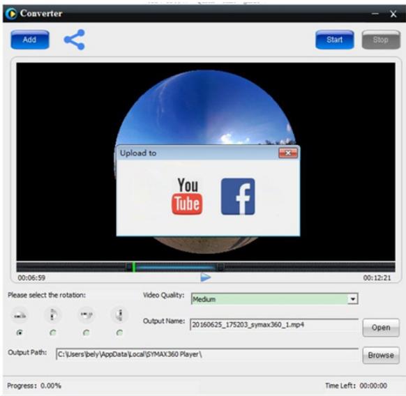This screenshot has height=396, width=406.
Task: Click the 'Video Quality:' label
Action: click(x=164, y=295)
